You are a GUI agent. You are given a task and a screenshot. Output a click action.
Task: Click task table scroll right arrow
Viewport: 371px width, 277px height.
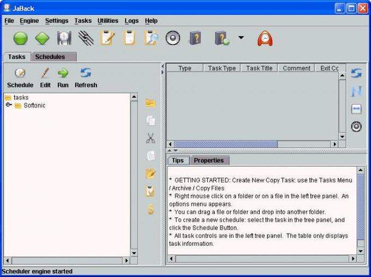tap(334, 144)
